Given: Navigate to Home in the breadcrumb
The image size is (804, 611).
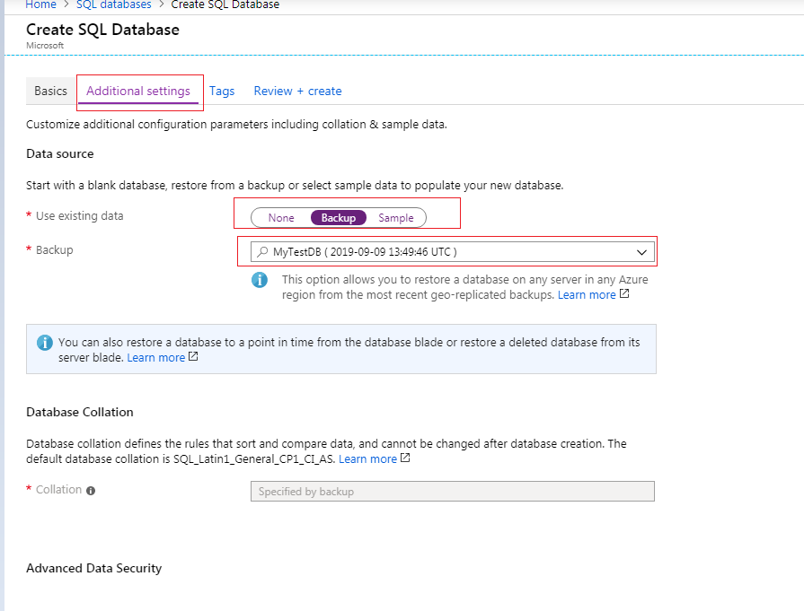Looking at the screenshot, I should coord(40,4).
